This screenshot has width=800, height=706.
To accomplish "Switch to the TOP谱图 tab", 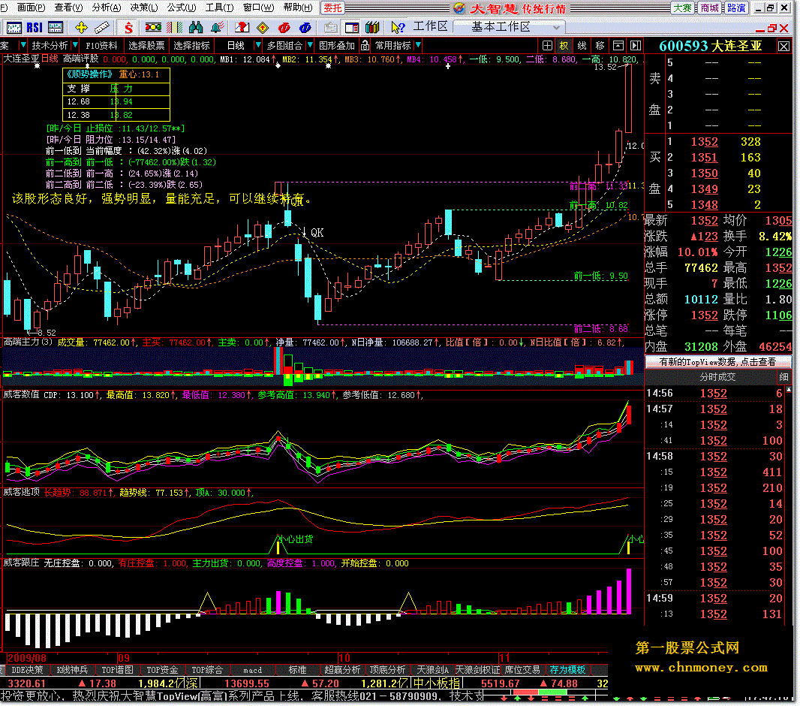I will pyautogui.click(x=117, y=670).
